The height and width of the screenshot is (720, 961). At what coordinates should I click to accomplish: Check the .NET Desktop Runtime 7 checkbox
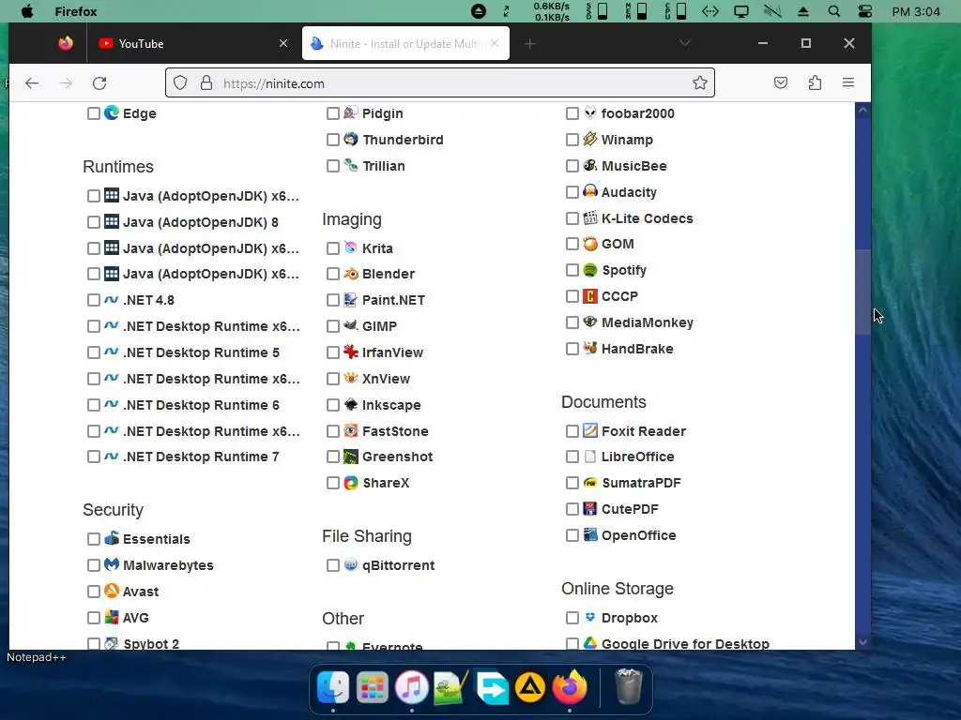point(93,457)
